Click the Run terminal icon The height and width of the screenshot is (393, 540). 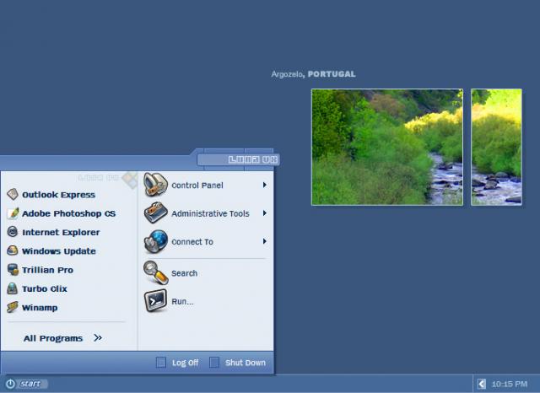coord(155,301)
